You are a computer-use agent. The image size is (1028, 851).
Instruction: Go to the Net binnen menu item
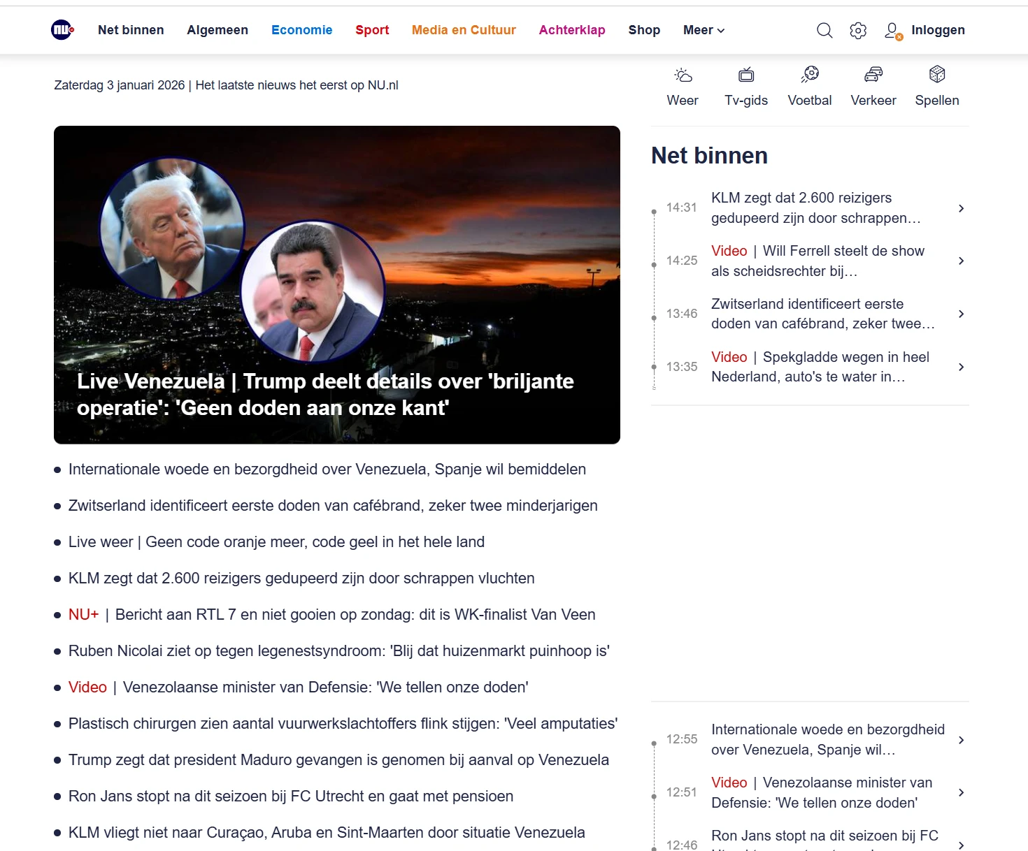tap(131, 30)
